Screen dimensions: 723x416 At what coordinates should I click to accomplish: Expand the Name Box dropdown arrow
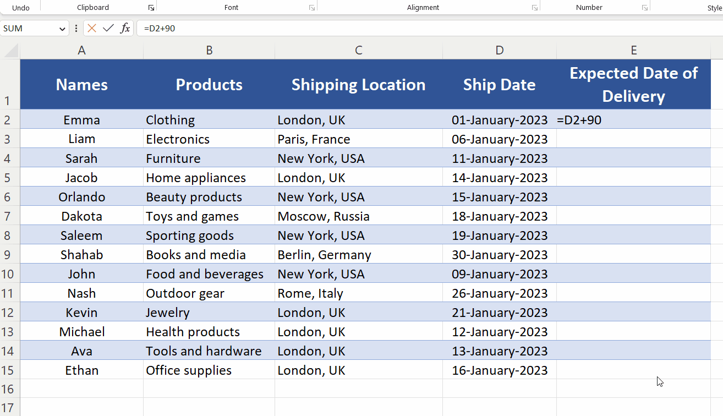[x=62, y=29]
